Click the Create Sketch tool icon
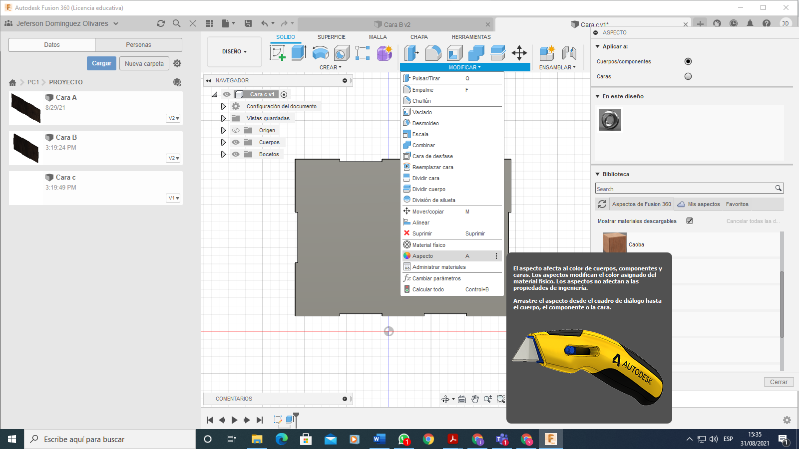 277,52
